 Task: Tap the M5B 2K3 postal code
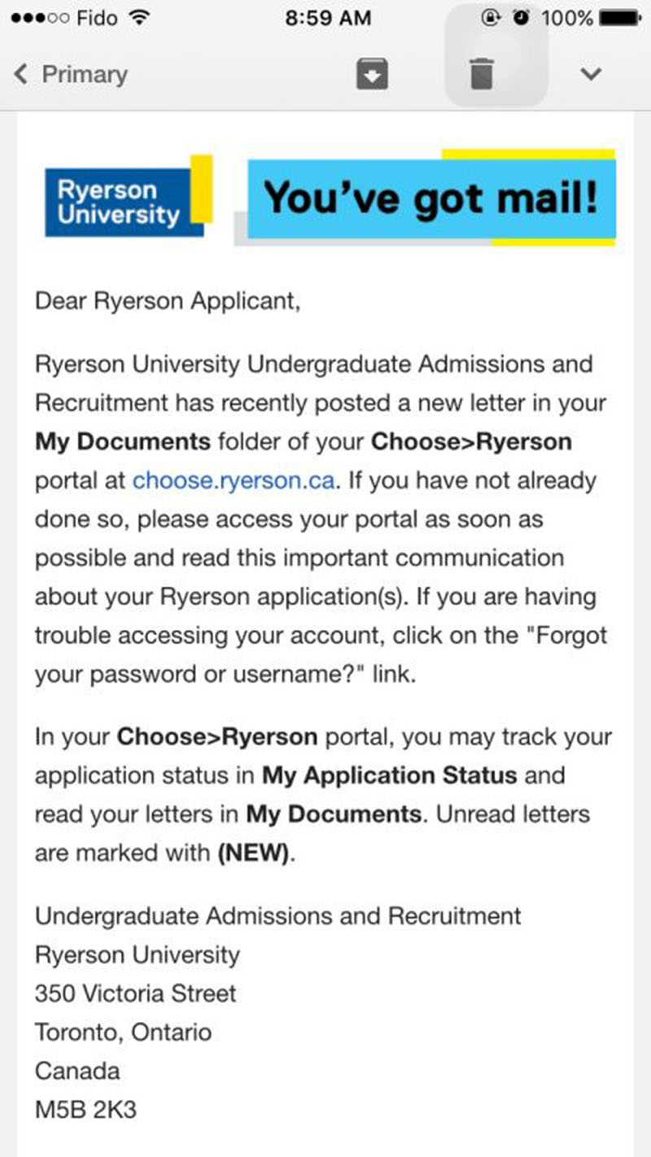pos(85,1111)
